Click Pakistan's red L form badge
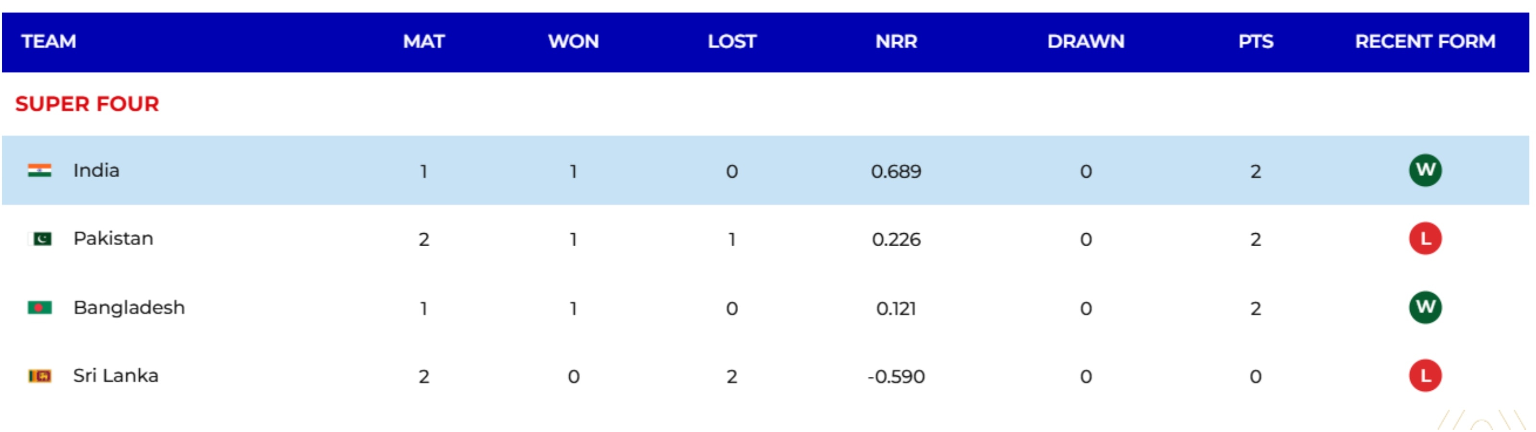The height and width of the screenshot is (432, 1536). 1425,239
